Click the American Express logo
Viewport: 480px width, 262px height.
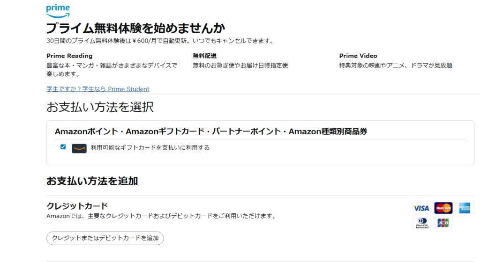[x=465, y=208]
